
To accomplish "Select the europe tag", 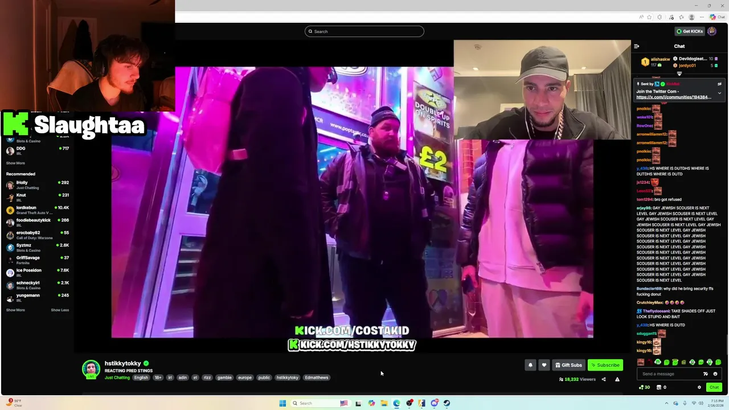I will tap(245, 378).
